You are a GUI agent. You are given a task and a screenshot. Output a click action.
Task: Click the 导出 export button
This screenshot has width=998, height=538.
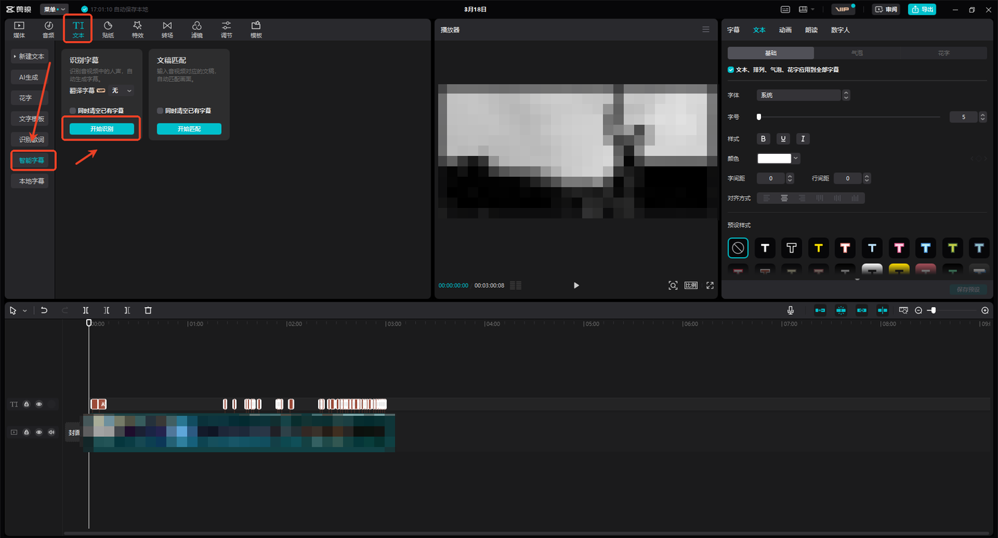pyautogui.click(x=922, y=10)
